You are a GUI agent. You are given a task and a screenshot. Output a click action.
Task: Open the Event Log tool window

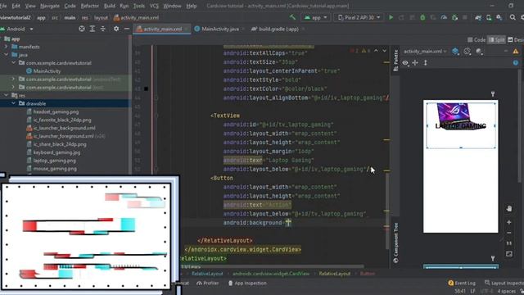click(x=462, y=283)
